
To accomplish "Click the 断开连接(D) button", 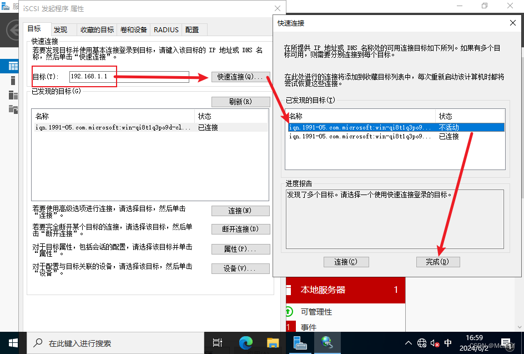I will [x=240, y=229].
